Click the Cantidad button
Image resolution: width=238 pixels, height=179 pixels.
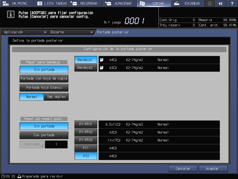[x=32, y=144]
